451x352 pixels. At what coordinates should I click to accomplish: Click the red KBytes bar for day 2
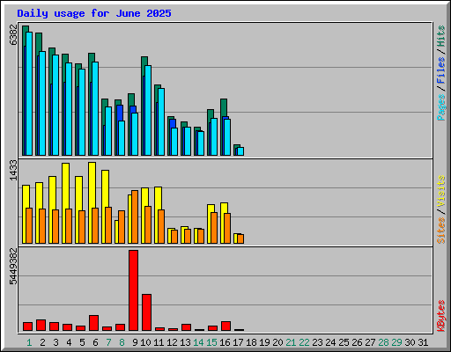(x=41, y=326)
